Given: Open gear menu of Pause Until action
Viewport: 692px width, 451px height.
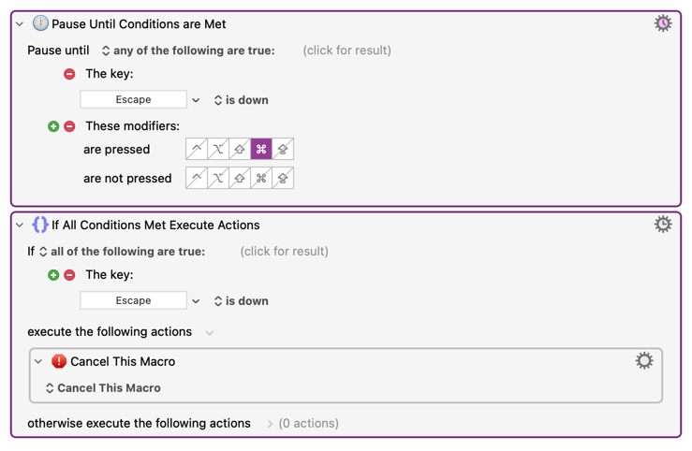Looking at the screenshot, I should click(x=662, y=23).
